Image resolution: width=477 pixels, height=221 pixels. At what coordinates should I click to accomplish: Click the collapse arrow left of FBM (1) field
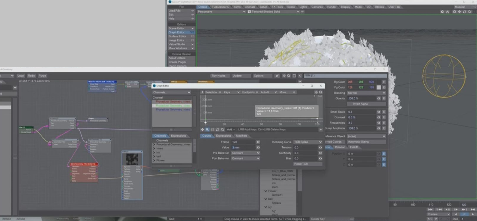pos(300,76)
